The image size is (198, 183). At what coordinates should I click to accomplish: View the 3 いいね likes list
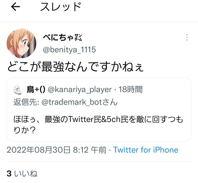22,174
